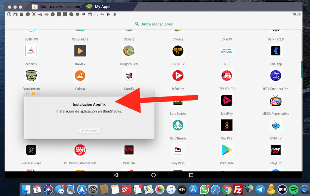Click the warning icon in status bar
This screenshot has width=310, height=196.
click(9, 14)
